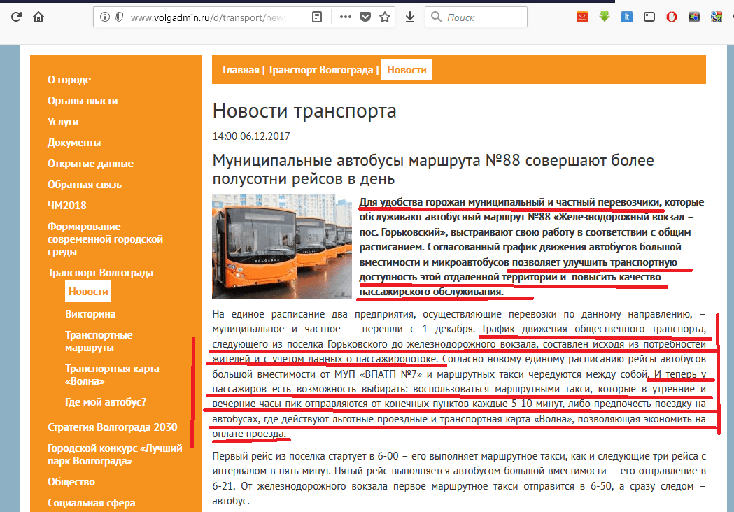Open 'Органы власти' sidebar menu item
Viewport: 734px width, 512px height.
[x=83, y=101]
